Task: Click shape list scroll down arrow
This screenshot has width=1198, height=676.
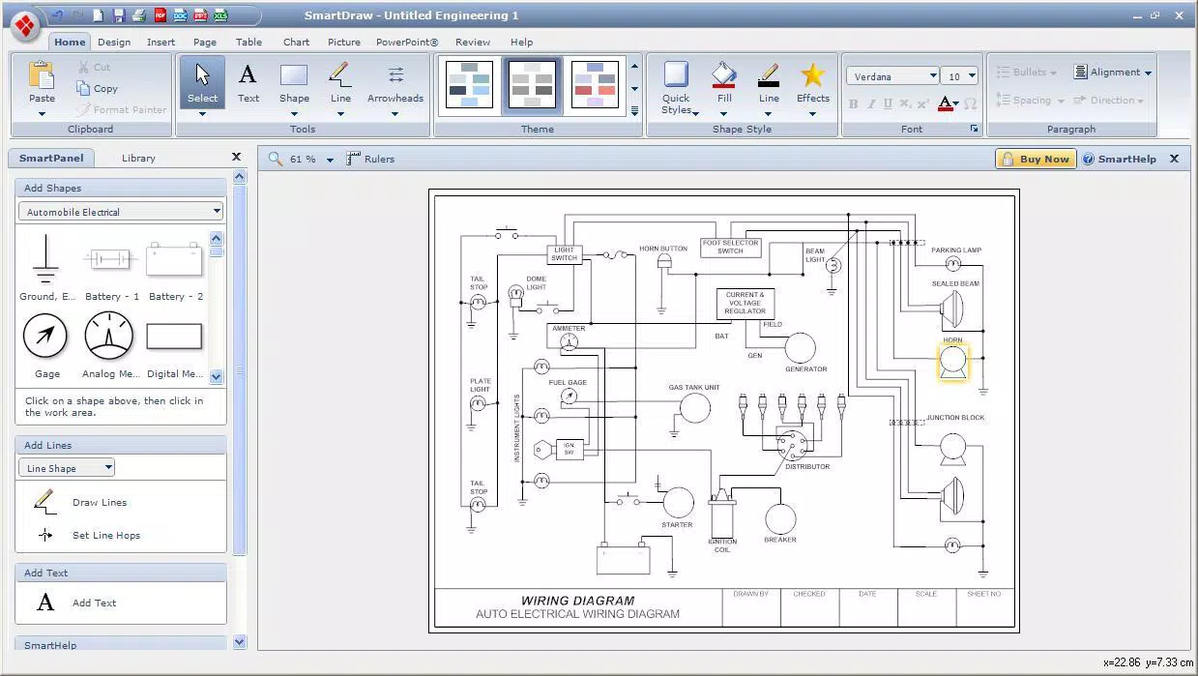Action: pos(217,376)
